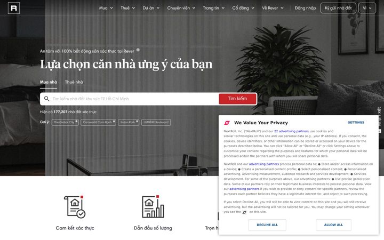384x240 pixels.
Task: Click the 177,207 nhà đất xác thực text
Action: (x=75, y=112)
